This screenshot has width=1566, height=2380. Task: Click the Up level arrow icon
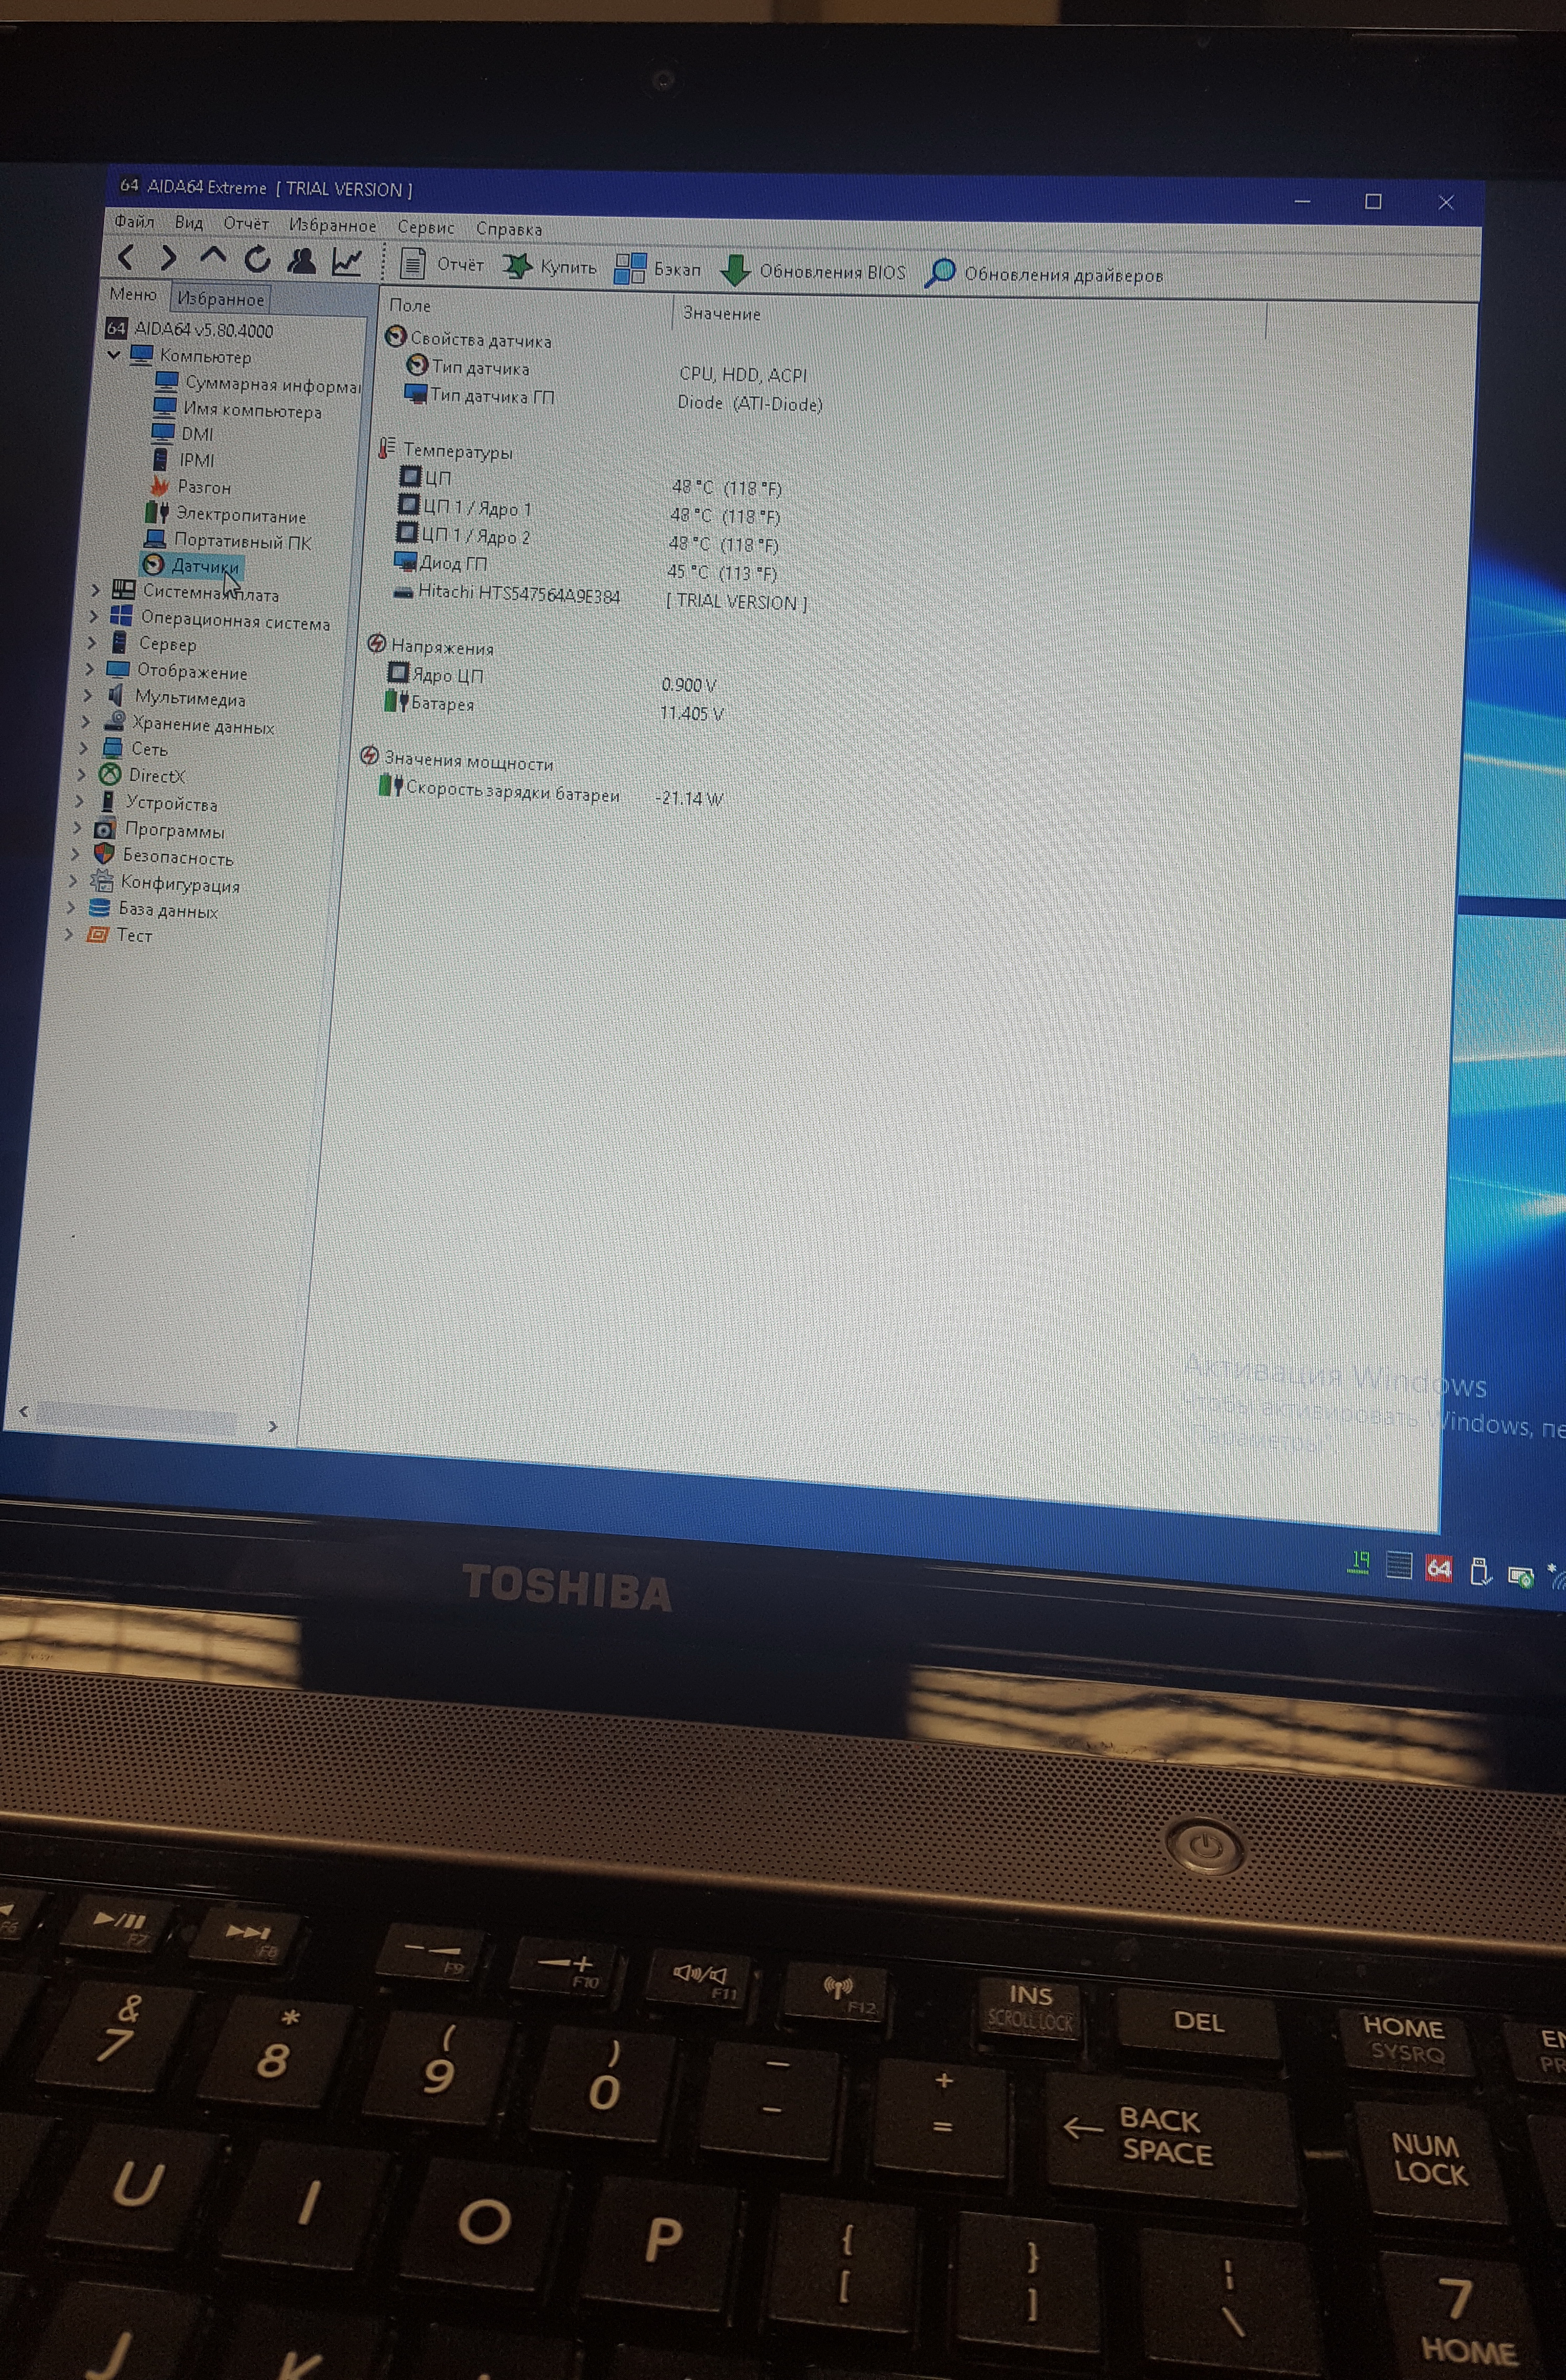click(213, 256)
